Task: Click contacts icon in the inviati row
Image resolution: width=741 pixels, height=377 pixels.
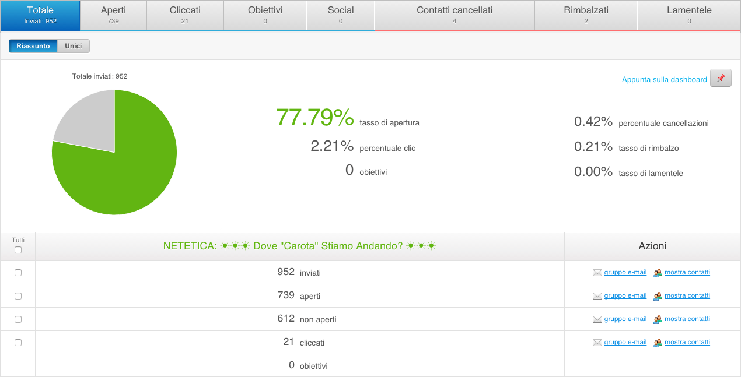Action: click(x=658, y=273)
